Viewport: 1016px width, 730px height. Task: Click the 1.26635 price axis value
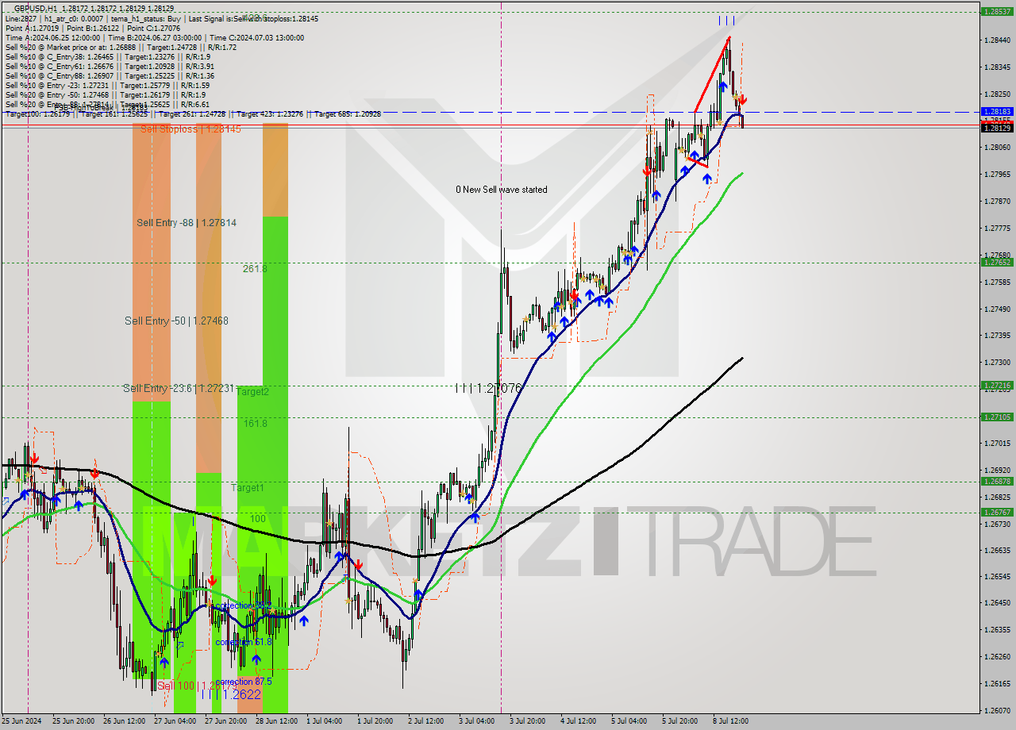tap(997, 550)
